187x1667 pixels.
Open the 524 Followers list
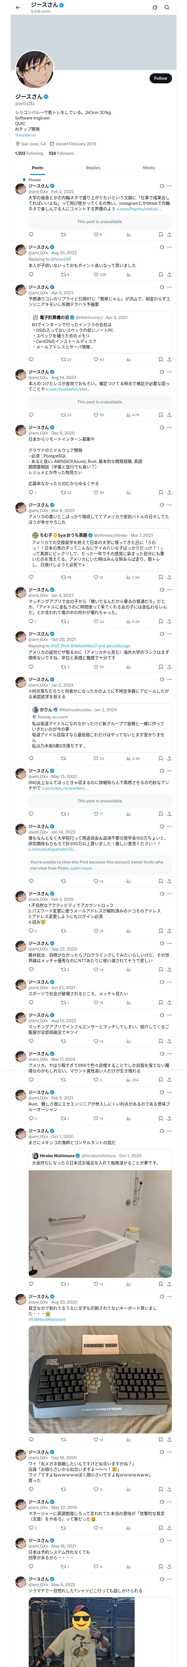pyautogui.click(x=61, y=153)
